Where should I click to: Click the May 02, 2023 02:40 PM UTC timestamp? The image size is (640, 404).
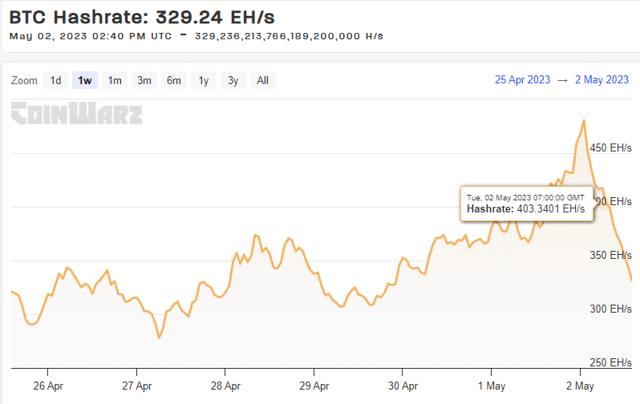91,36
